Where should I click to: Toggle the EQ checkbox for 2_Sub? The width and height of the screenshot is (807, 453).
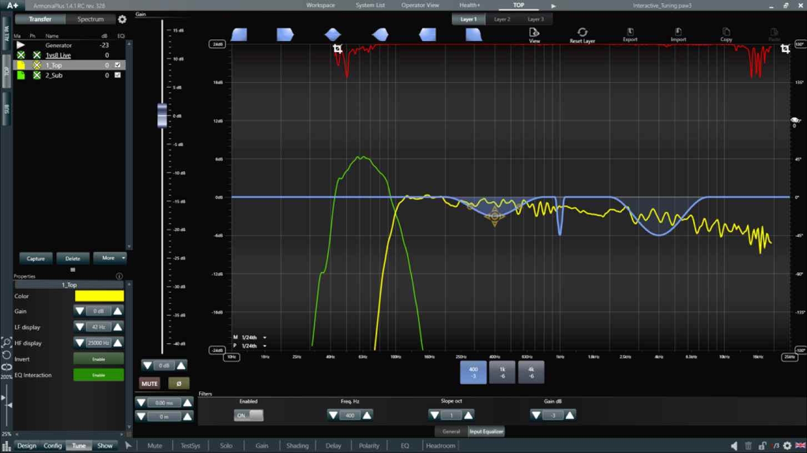point(117,75)
